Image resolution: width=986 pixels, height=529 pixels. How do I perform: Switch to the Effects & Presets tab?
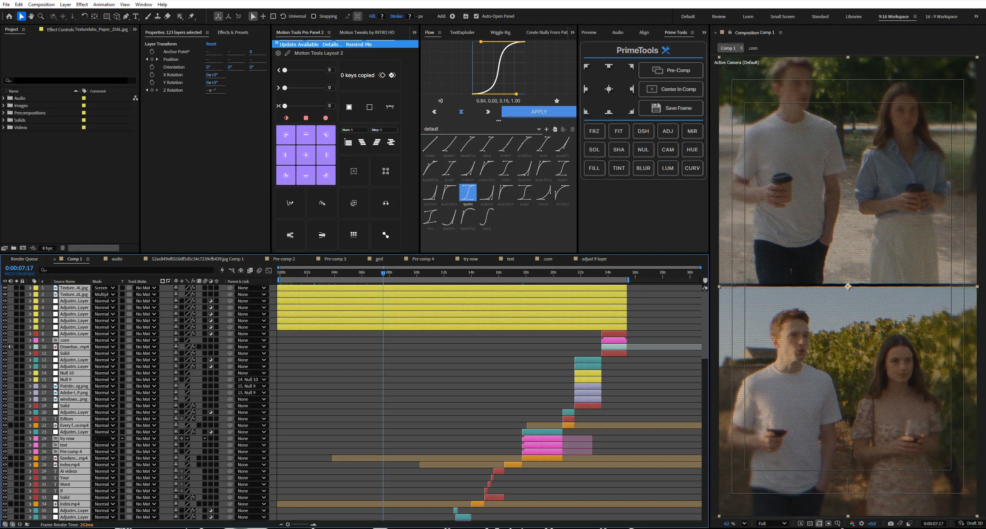point(233,32)
